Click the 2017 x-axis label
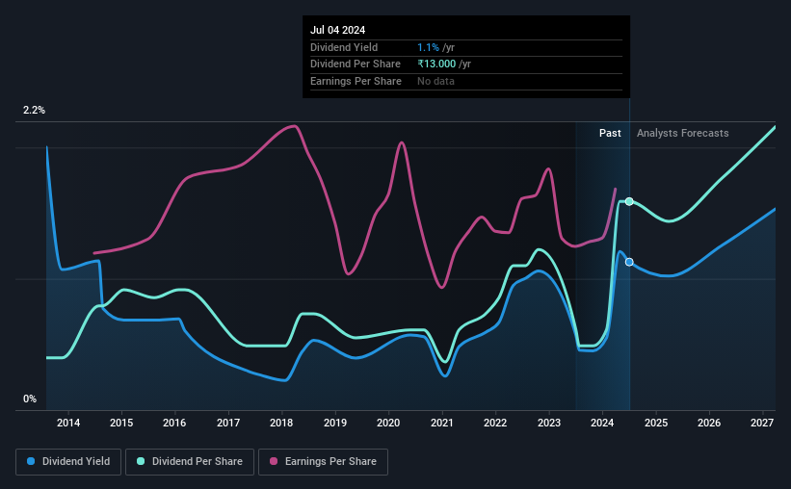Image resolution: width=791 pixels, height=489 pixels. point(228,423)
